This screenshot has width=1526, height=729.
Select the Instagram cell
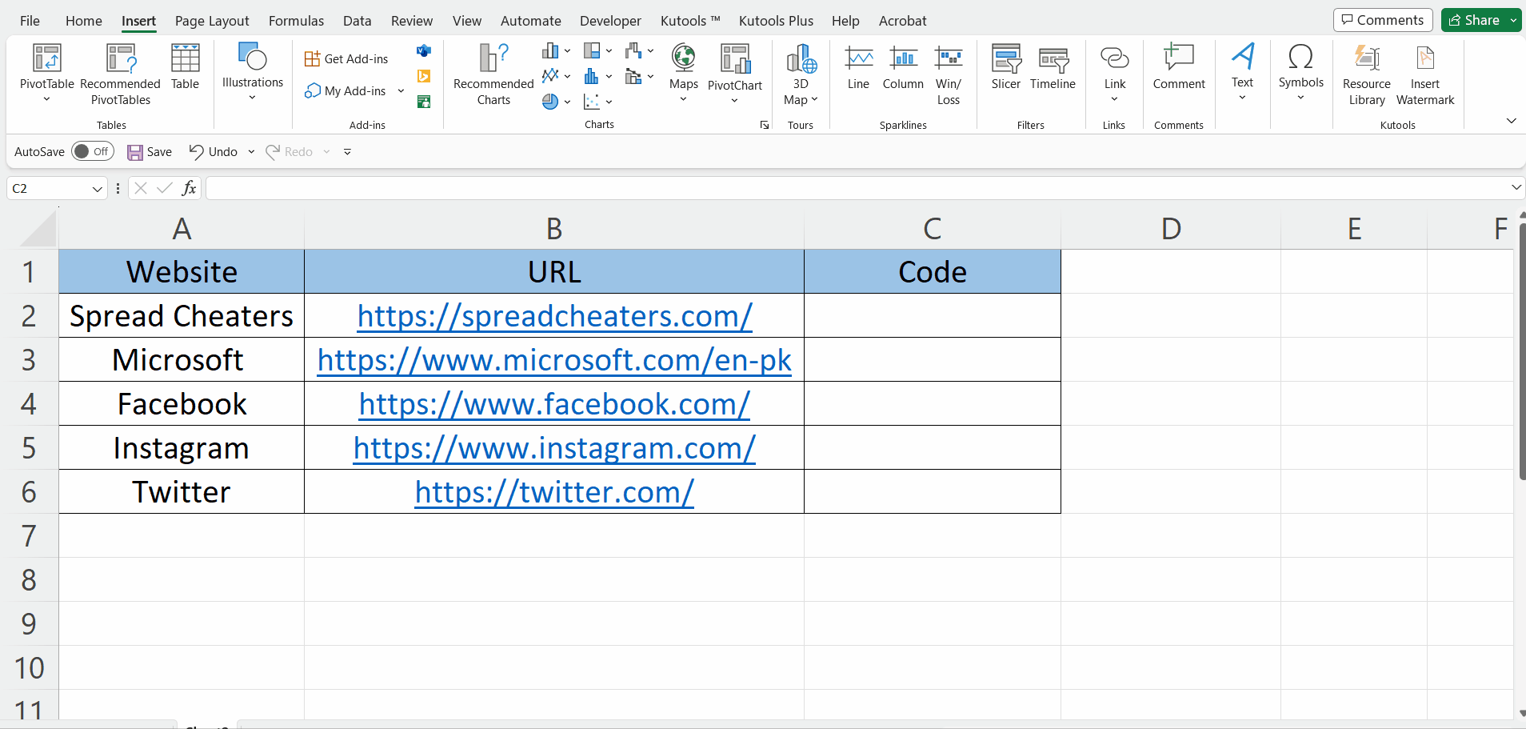tap(182, 448)
